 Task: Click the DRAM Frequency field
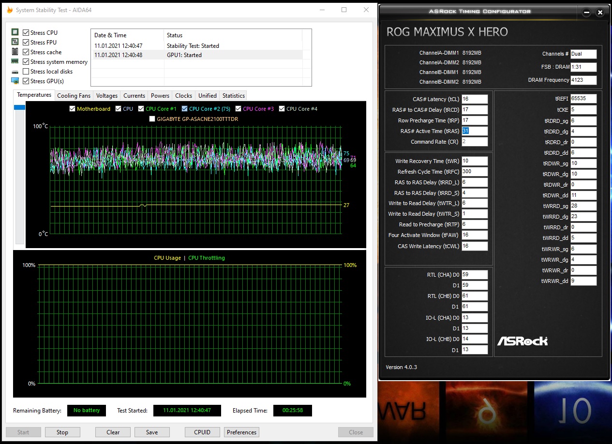583,80
